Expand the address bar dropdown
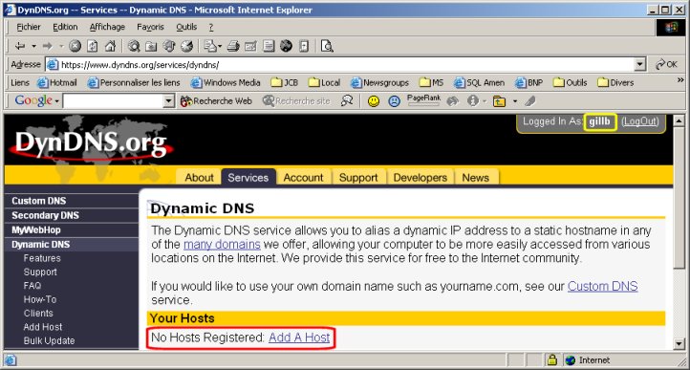The width and height of the screenshot is (690, 370). coord(640,65)
